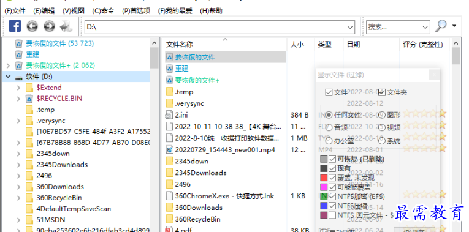The width and height of the screenshot is (469, 232).
Task: Click 360RecycleBin folder icon in tree
Action: [x=29, y=198]
